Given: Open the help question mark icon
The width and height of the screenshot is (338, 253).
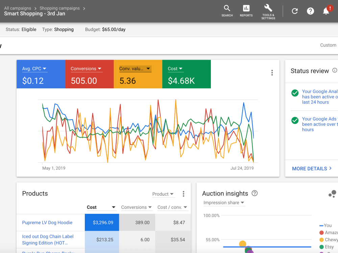Looking at the screenshot, I should point(310,11).
